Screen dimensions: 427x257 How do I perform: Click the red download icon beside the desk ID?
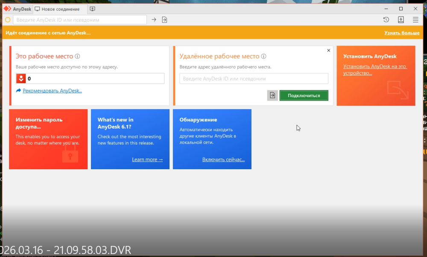point(21,78)
